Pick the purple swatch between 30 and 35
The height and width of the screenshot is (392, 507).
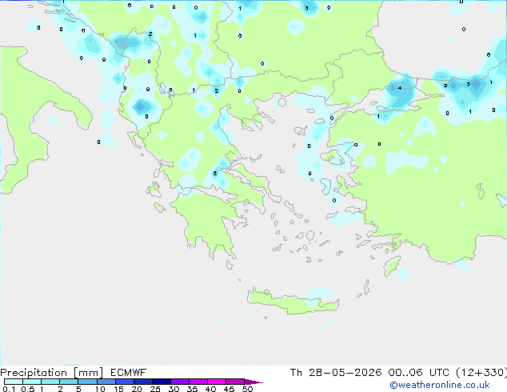180,382
